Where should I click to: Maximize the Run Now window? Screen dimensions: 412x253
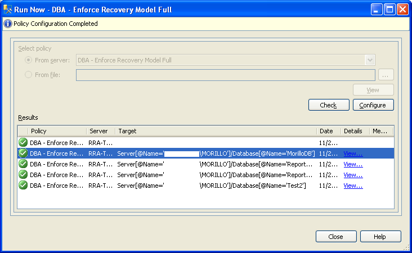(x=389, y=10)
